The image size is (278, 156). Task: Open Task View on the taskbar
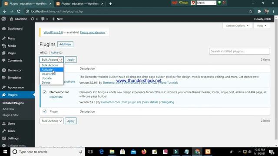click(x=90, y=152)
